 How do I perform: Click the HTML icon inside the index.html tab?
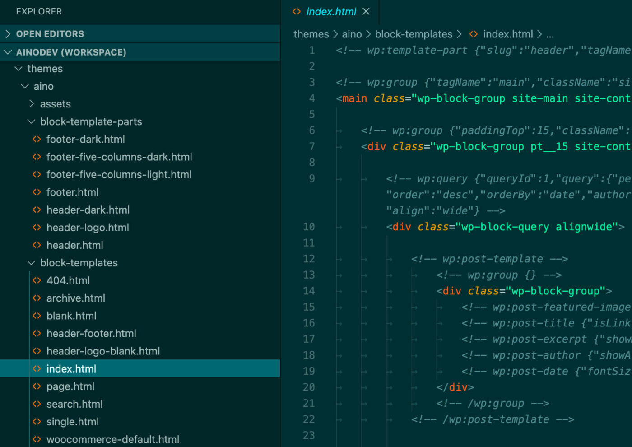tap(297, 11)
